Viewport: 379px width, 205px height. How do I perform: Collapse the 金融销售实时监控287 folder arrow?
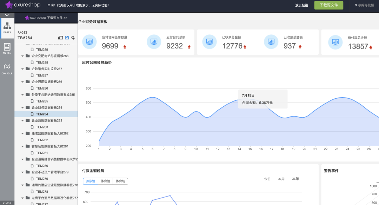click(x=22, y=69)
